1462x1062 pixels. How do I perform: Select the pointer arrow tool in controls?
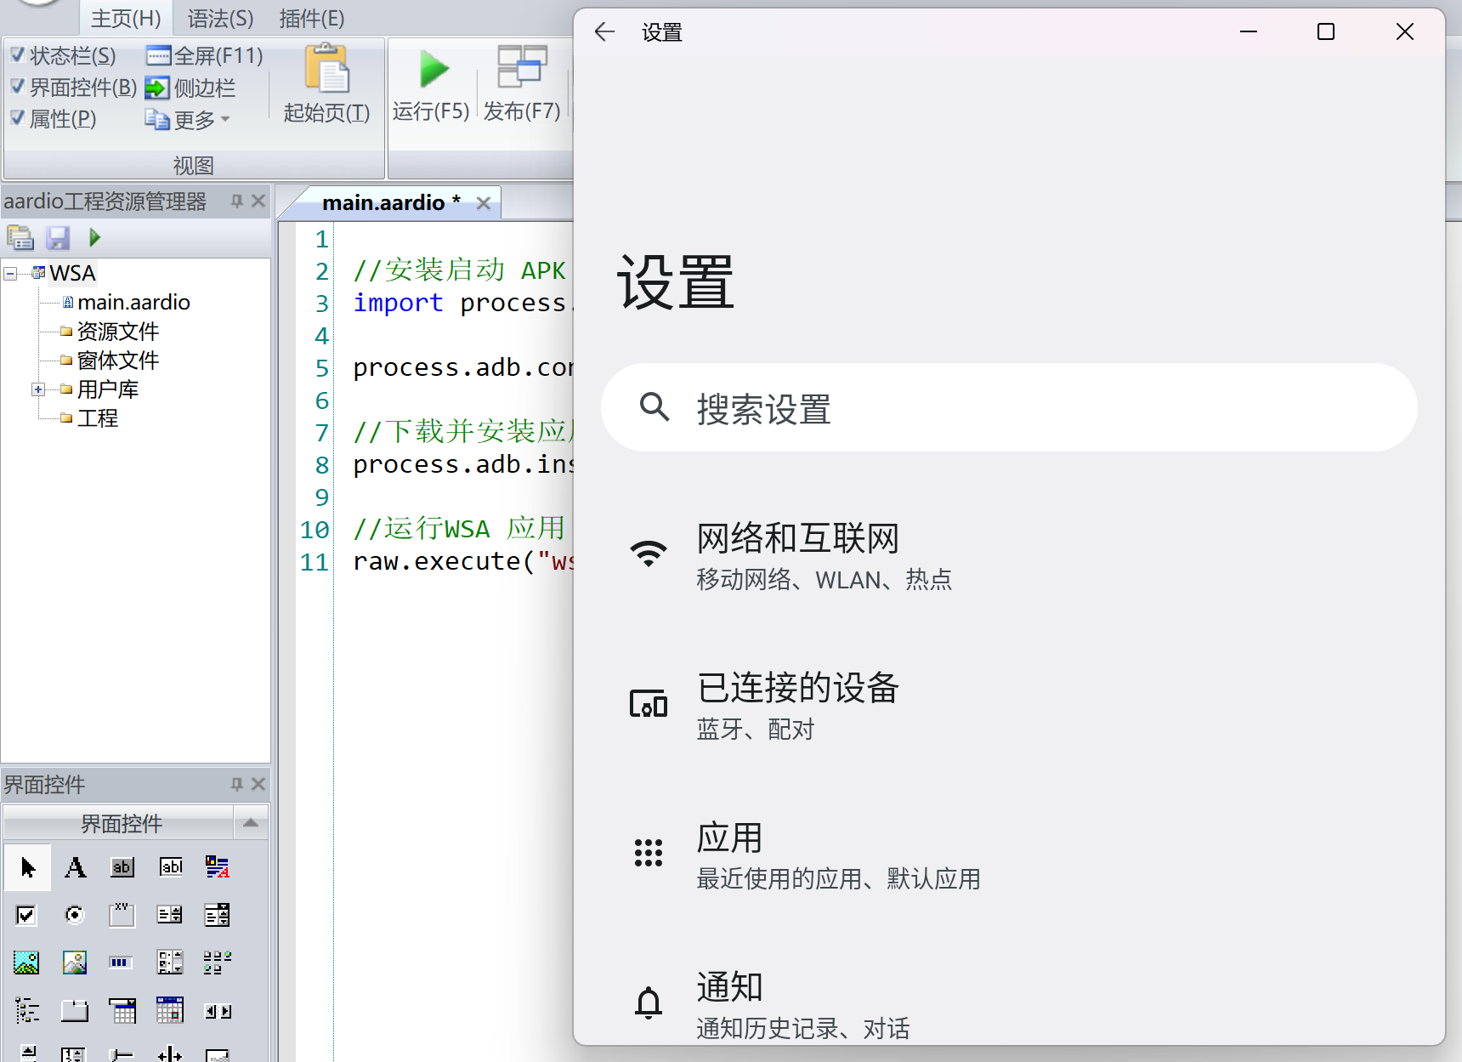[27, 867]
